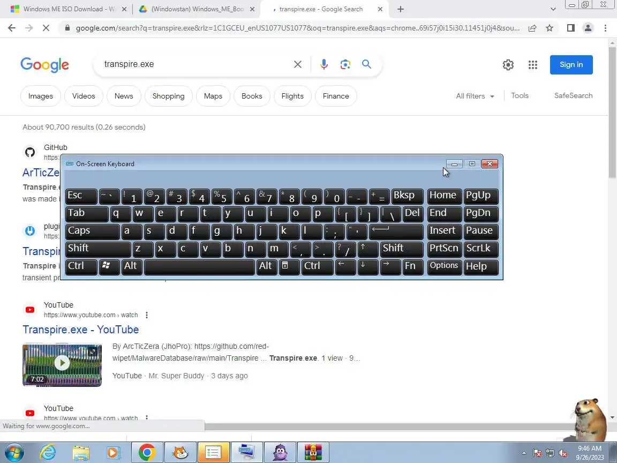Open the BonziBuddy purple taskbar icon
Screen dimensions: 617x463
tap(280, 452)
